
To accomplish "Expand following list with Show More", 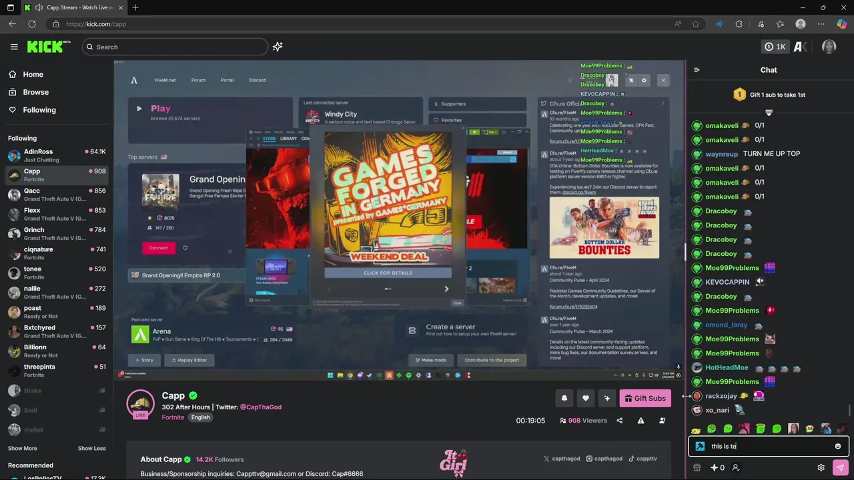I will point(23,449).
